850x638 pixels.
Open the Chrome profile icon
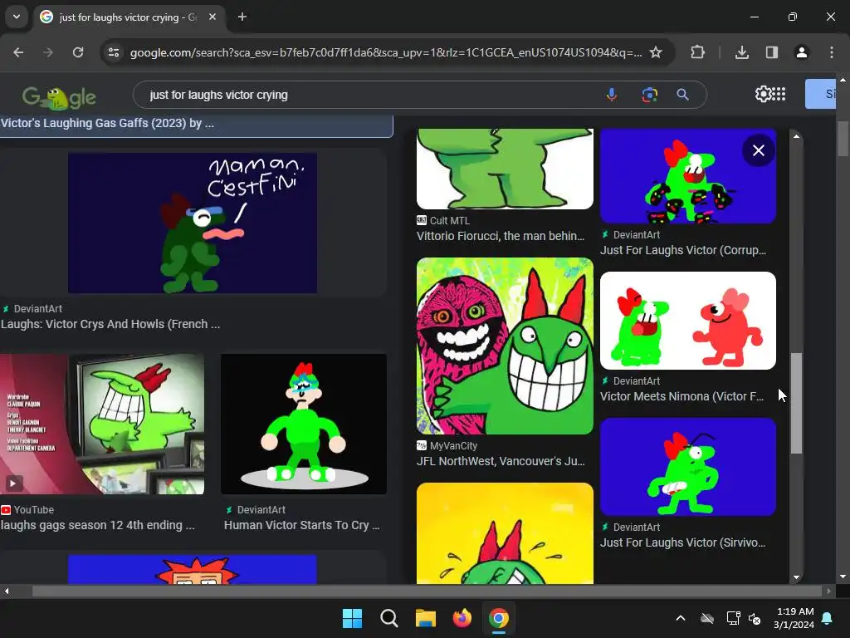pos(801,52)
